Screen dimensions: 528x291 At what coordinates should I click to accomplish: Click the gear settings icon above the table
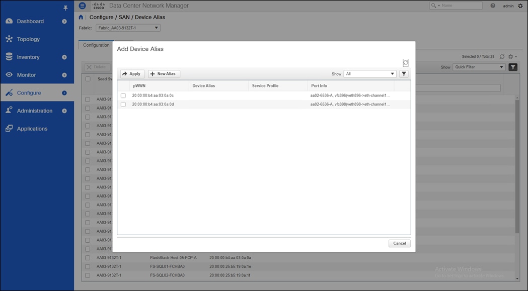click(510, 57)
